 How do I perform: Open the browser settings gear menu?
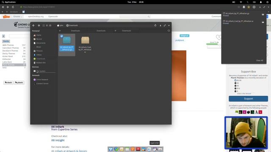[x=254, y=7]
